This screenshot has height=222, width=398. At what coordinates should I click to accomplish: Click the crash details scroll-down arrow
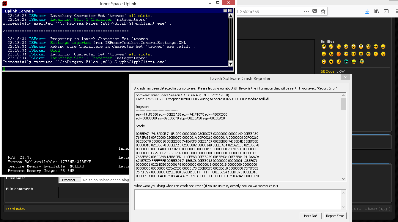point(344,179)
